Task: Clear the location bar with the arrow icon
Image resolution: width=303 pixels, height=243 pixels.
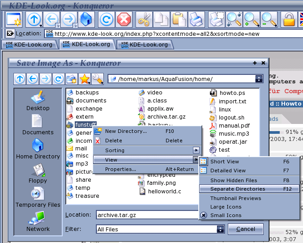Action: click(10, 34)
